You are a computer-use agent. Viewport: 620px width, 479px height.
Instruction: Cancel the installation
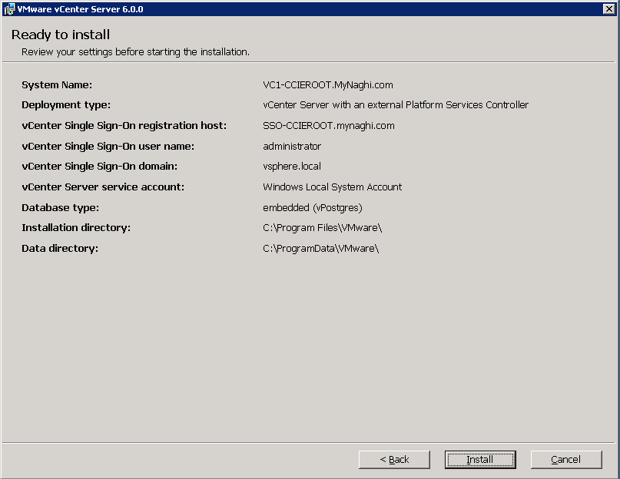pyautogui.click(x=566, y=459)
